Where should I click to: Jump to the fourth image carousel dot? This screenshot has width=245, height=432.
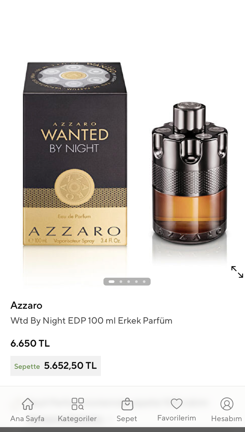pos(136,281)
